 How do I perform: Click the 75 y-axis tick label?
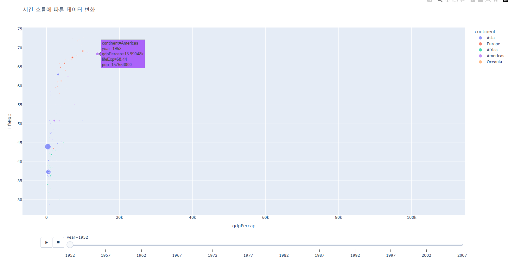coord(20,29)
